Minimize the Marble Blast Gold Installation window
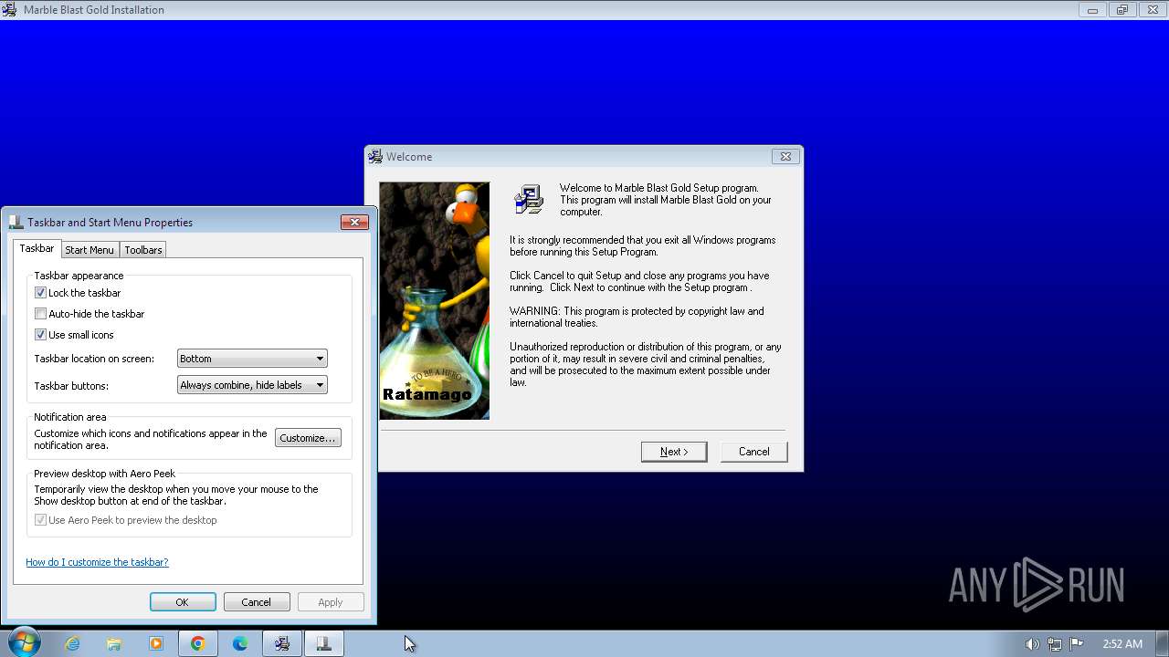 click(1092, 10)
